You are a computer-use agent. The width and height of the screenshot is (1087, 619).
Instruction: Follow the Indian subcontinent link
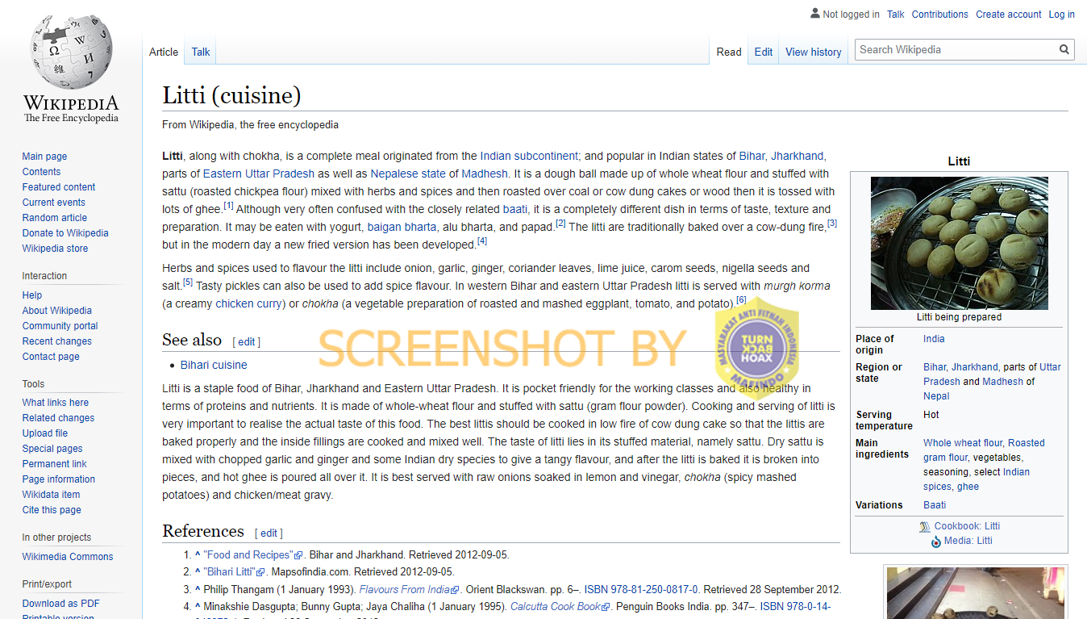(530, 157)
